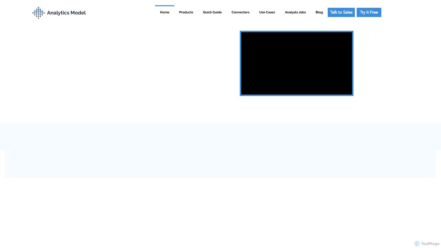Click the black video player area
This screenshot has height=248, width=441.
point(297,63)
